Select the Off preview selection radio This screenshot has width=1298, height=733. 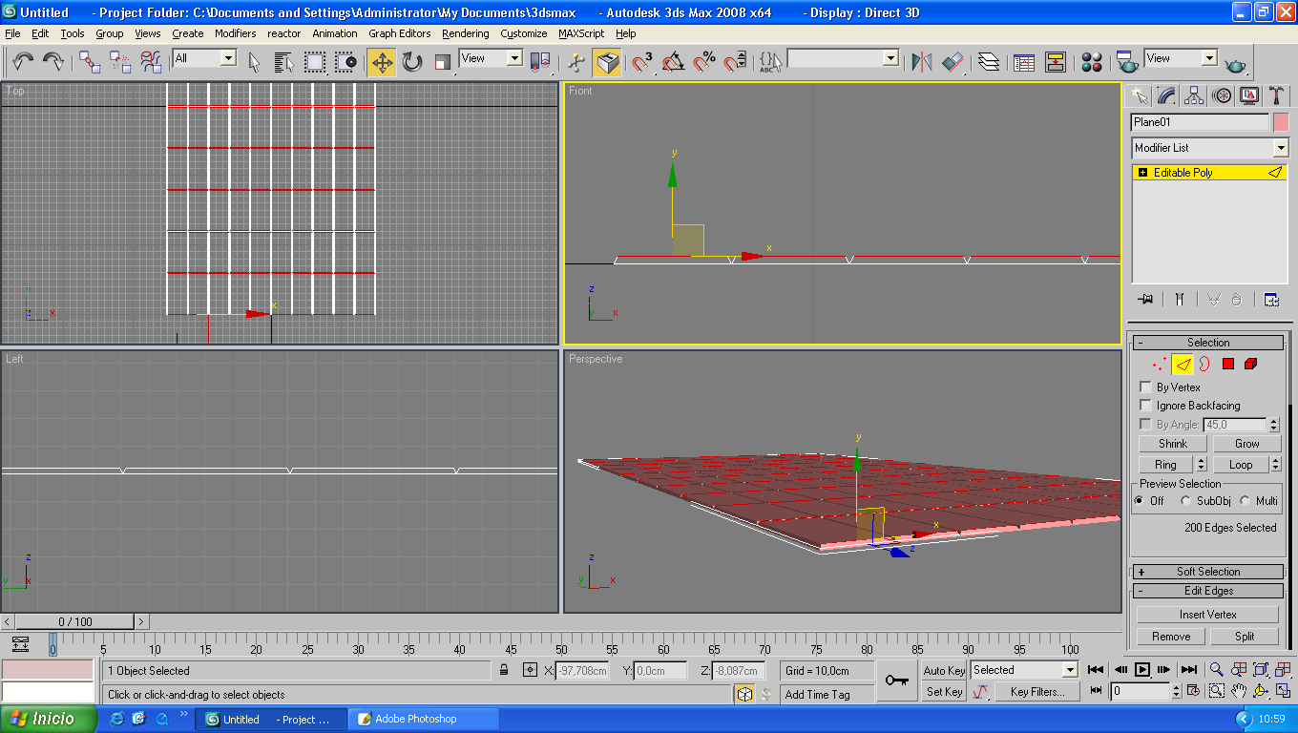click(1139, 501)
